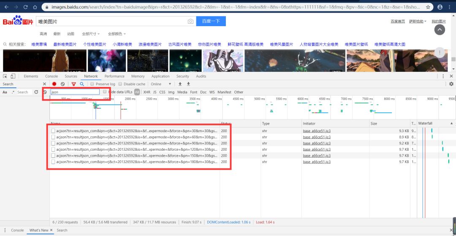Switch to the Elements tab

pyautogui.click(x=31, y=76)
